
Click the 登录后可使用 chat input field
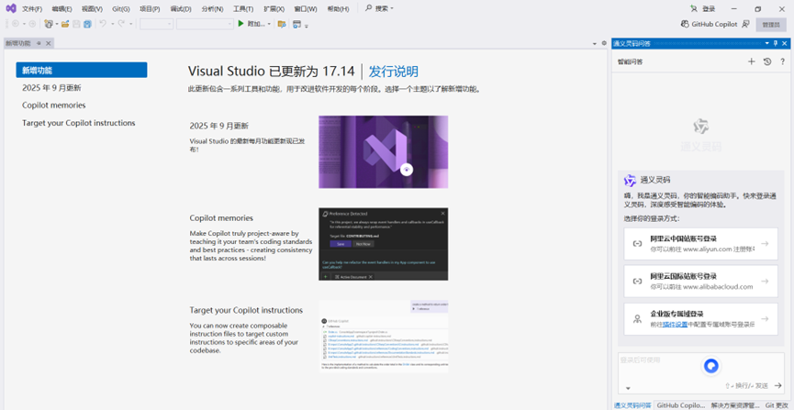click(700, 373)
